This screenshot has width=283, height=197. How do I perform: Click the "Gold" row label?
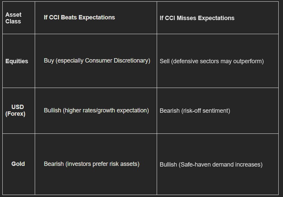coord(18,164)
